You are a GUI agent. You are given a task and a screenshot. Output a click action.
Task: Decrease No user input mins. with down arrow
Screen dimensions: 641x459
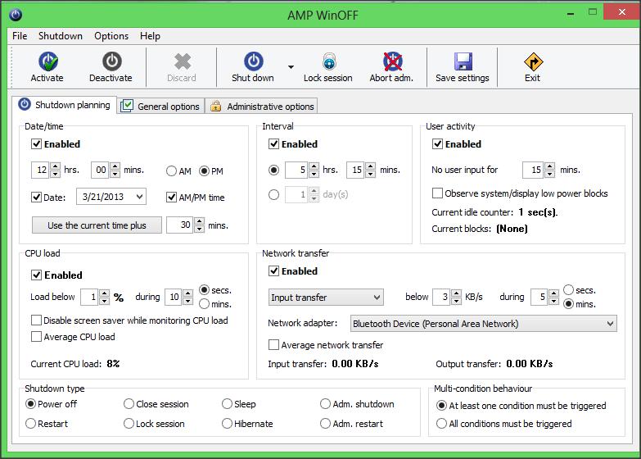click(x=549, y=174)
